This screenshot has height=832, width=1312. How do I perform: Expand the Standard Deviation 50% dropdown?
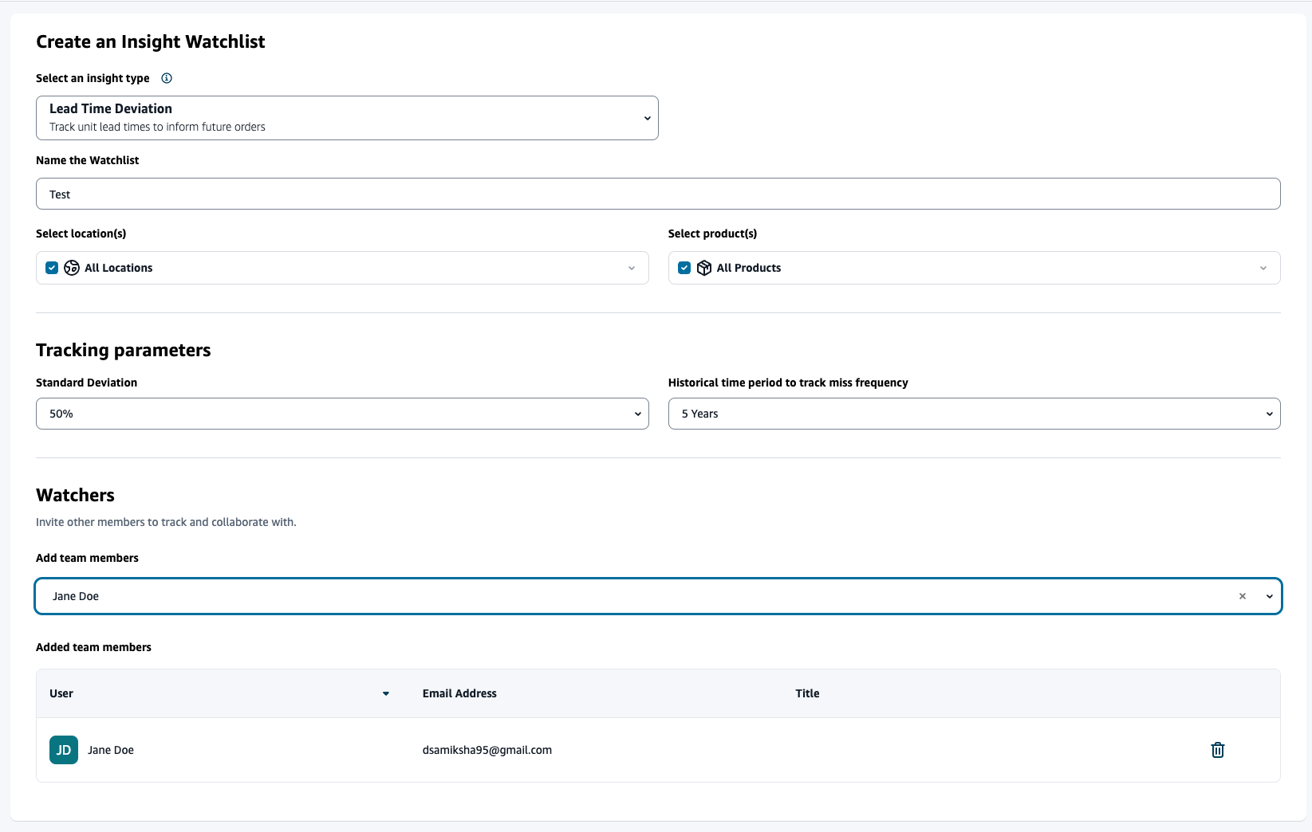(637, 414)
